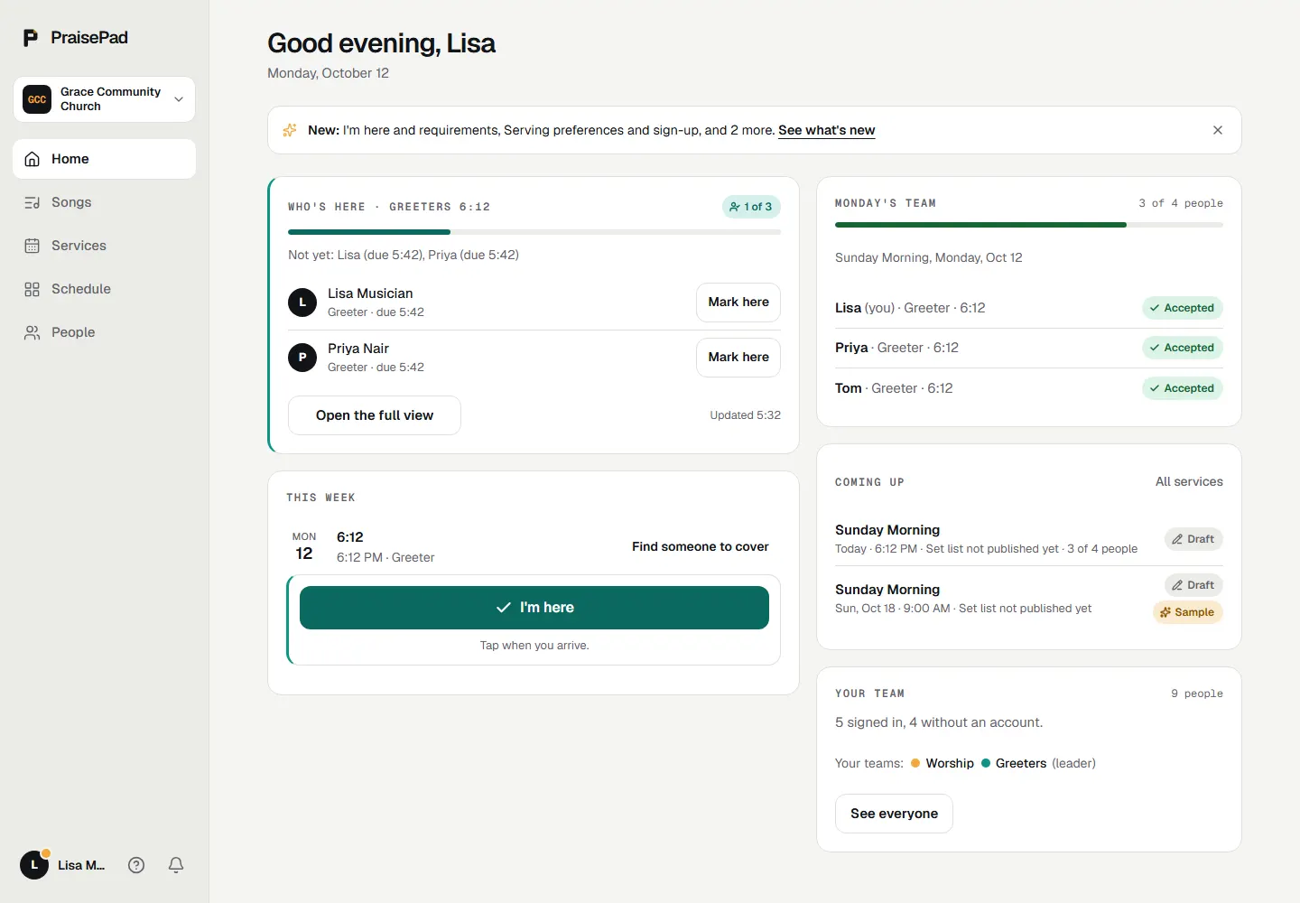Mark Lisa Musician as here

[738, 303]
